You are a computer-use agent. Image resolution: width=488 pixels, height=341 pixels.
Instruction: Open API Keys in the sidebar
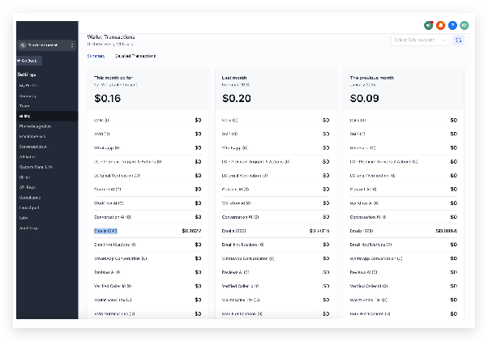click(x=27, y=187)
